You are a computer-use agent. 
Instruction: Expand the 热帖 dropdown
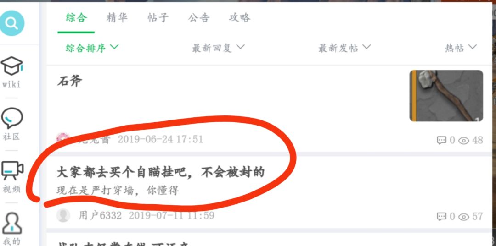461,48
